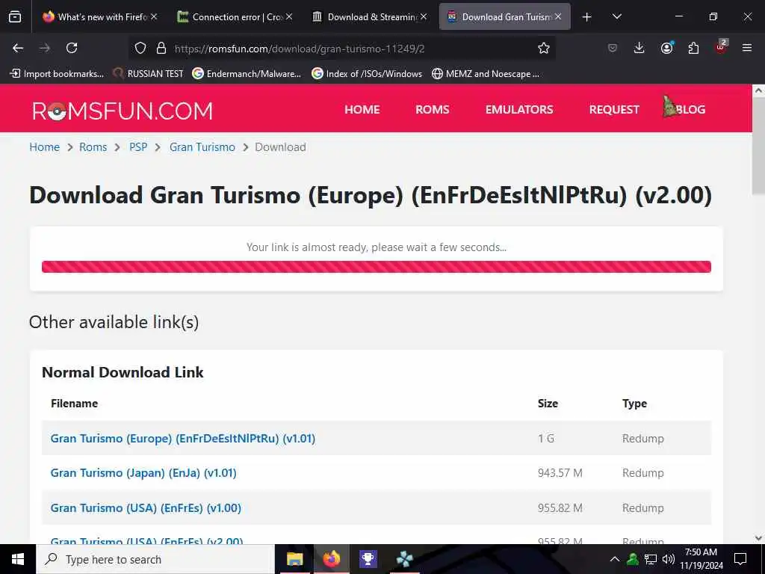
Task: Open the ROMS nav item
Action: click(433, 109)
